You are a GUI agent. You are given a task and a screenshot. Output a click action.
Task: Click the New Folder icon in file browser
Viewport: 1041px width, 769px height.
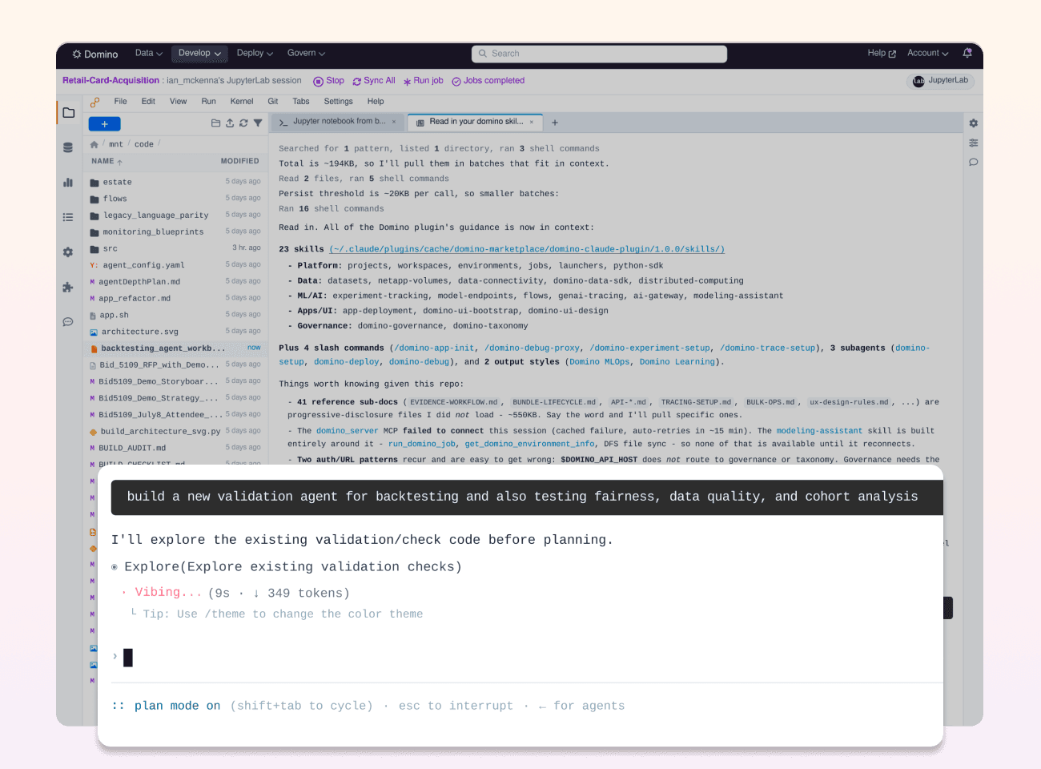click(215, 123)
